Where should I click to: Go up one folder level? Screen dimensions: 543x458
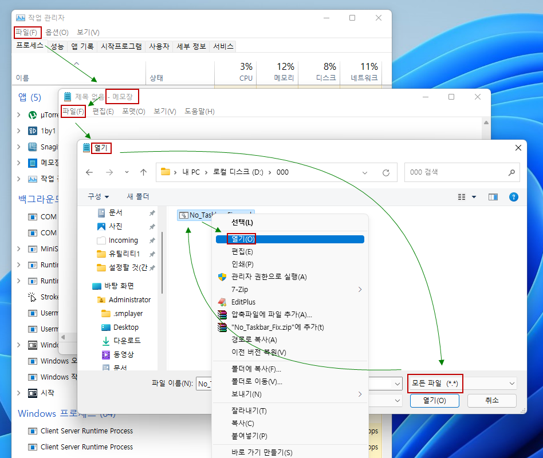tap(143, 172)
